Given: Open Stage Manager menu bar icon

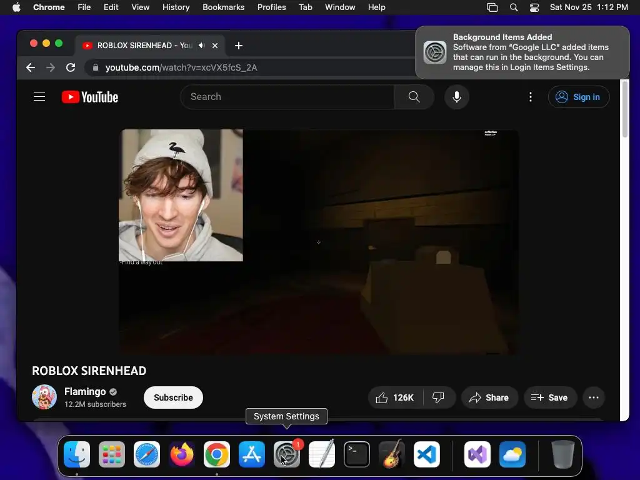Looking at the screenshot, I should pyautogui.click(x=492, y=7).
